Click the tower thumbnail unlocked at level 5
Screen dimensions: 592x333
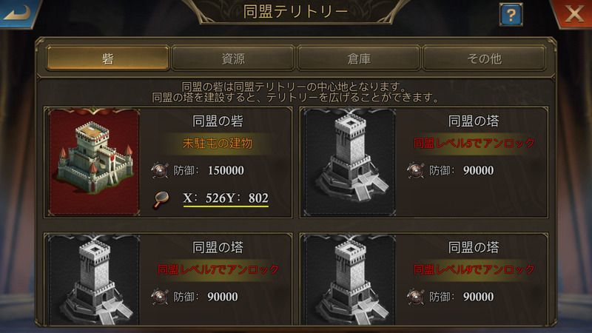coord(350,162)
